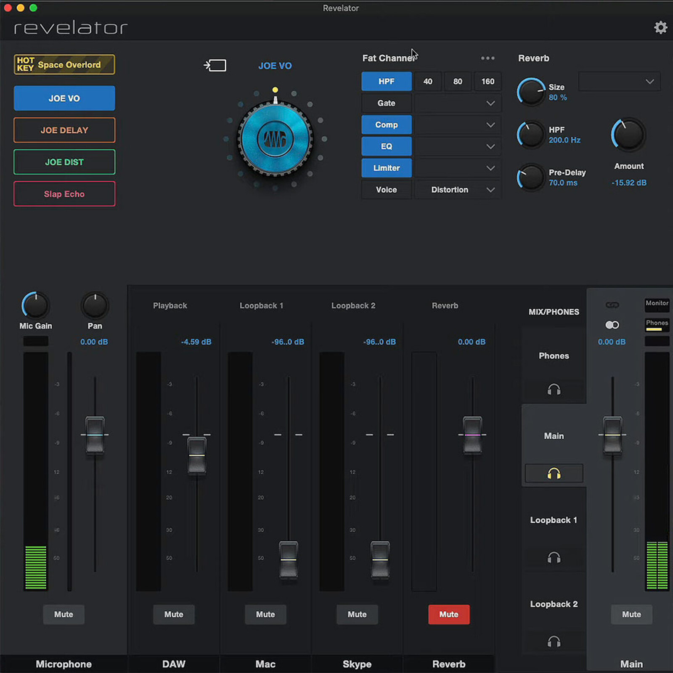
Task: Click the preset load/import icon
Action: point(215,65)
